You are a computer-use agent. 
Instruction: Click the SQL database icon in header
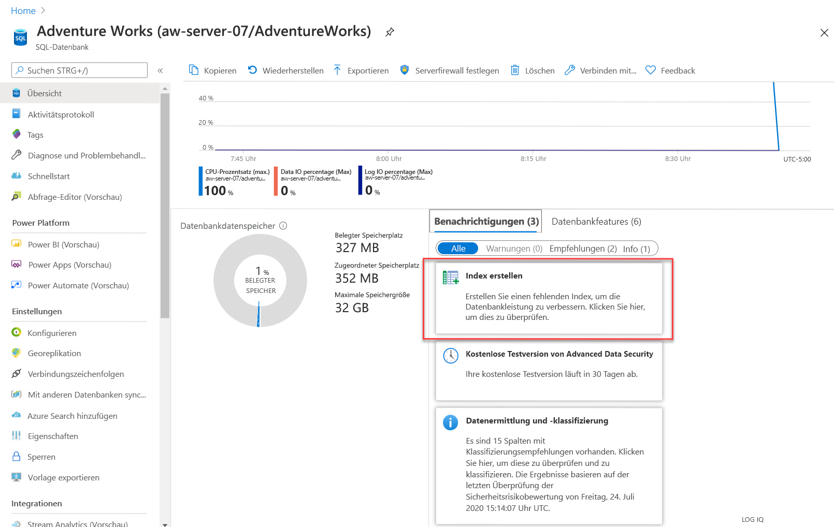pyautogui.click(x=20, y=38)
